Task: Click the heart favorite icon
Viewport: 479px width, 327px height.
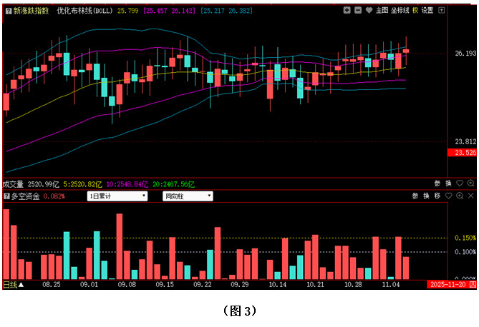Action: click(367, 11)
